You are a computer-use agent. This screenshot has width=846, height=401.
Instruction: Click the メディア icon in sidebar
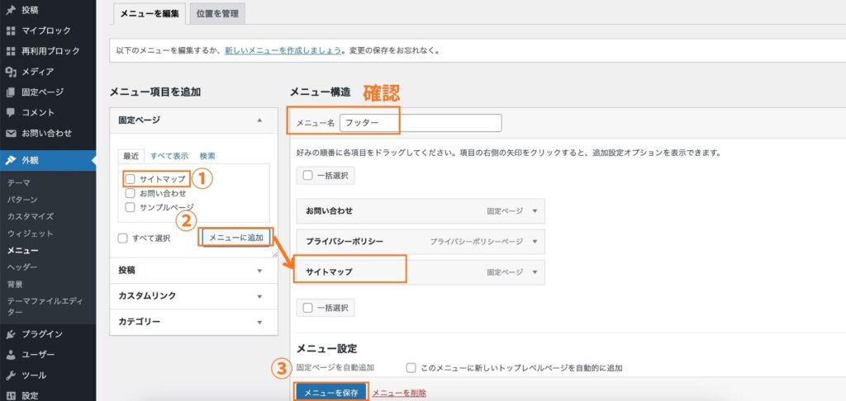(11, 72)
